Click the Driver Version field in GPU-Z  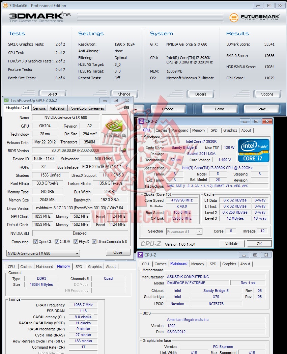coord(80,208)
